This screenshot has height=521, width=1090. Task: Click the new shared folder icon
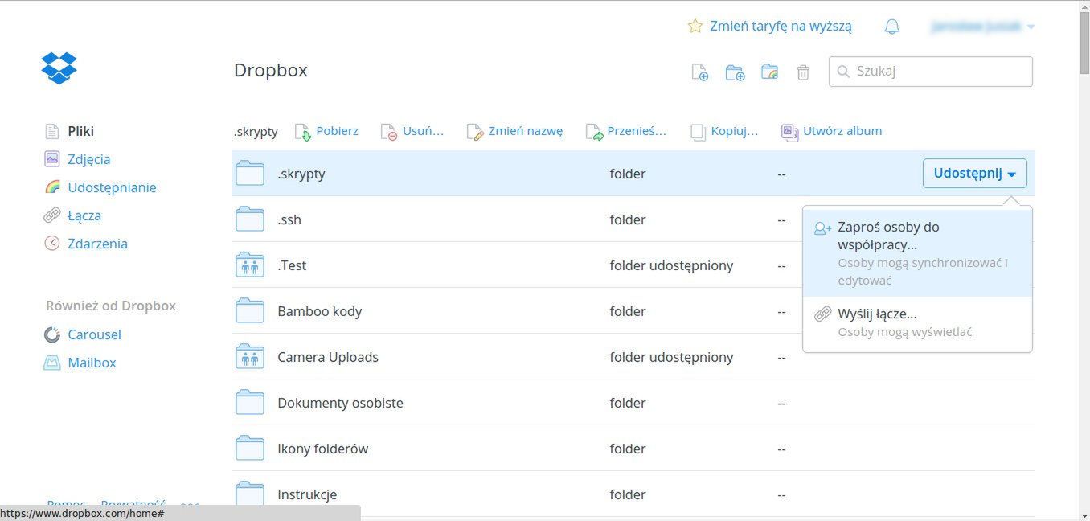click(x=769, y=72)
